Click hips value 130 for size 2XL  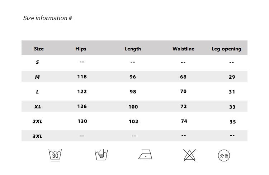click(x=82, y=121)
